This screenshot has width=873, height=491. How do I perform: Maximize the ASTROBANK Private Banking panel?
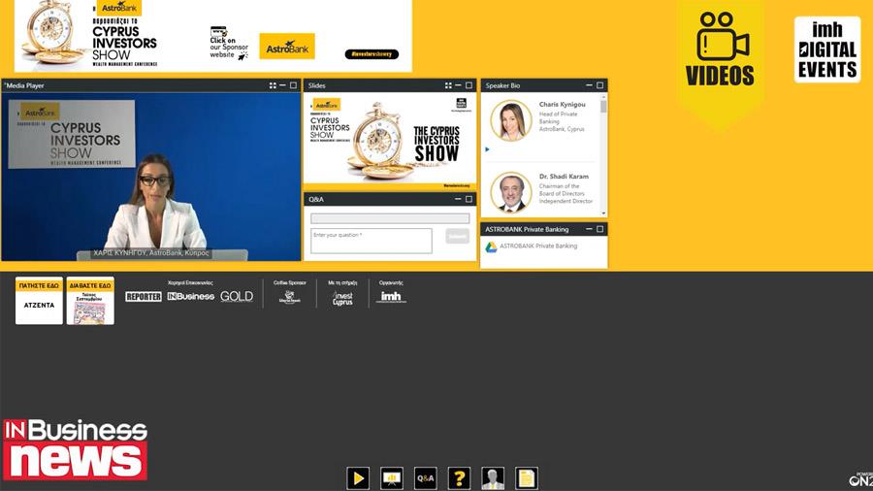[x=600, y=229]
